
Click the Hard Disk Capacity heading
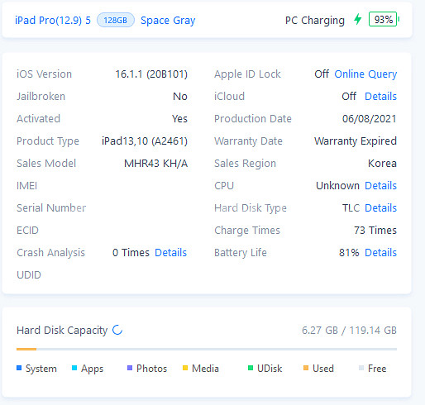click(x=62, y=330)
